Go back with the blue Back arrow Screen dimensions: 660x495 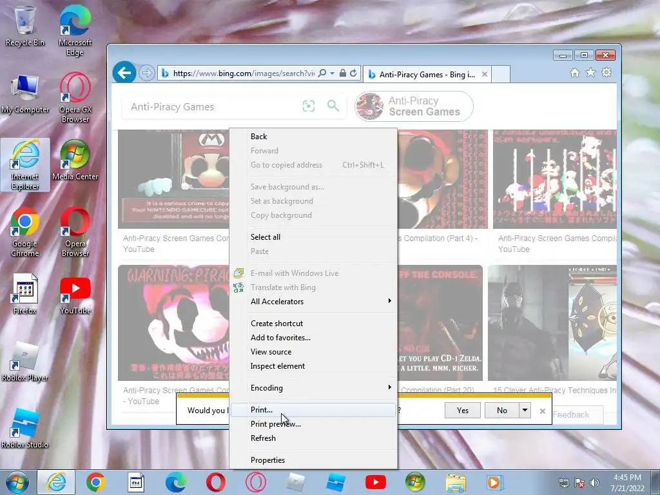coord(124,73)
